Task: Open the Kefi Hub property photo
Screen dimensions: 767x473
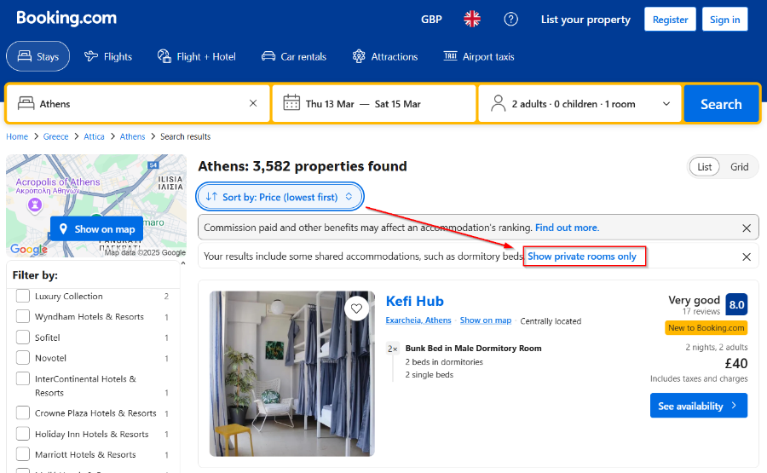Action: click(x=292, y=373)
